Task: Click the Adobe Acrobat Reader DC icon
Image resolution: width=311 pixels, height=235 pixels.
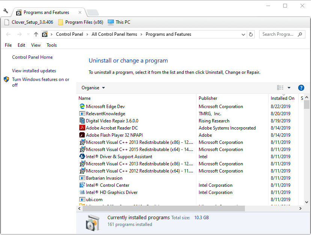Action: click(x=82, y=128)
